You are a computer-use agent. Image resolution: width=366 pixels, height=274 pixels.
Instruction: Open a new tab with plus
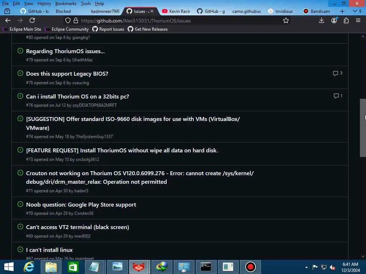coord(342,11)
